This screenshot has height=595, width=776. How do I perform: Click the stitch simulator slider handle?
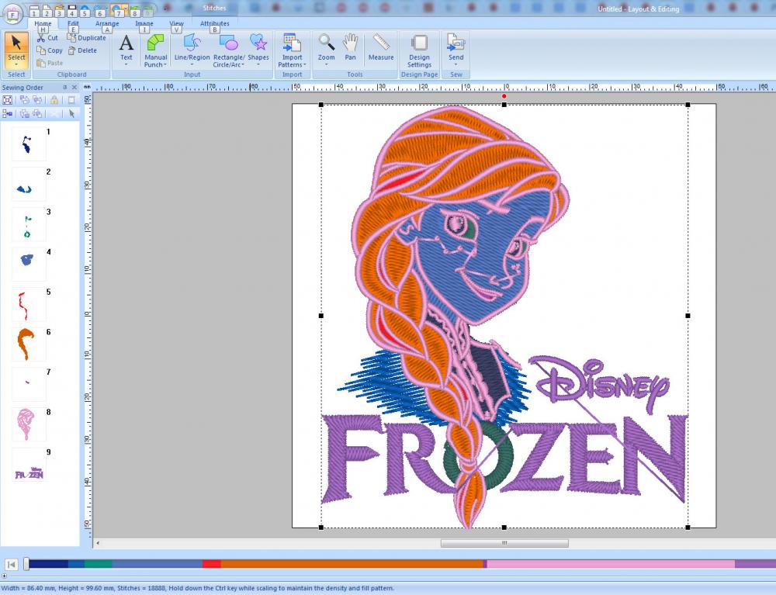(x=26, y=564)
